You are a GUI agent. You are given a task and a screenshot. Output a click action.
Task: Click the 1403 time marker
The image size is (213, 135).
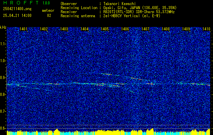(x=64, y=29)
